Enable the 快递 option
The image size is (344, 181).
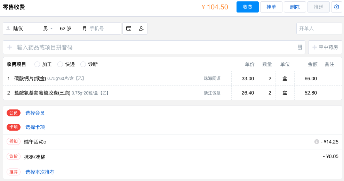click(60, 64)
